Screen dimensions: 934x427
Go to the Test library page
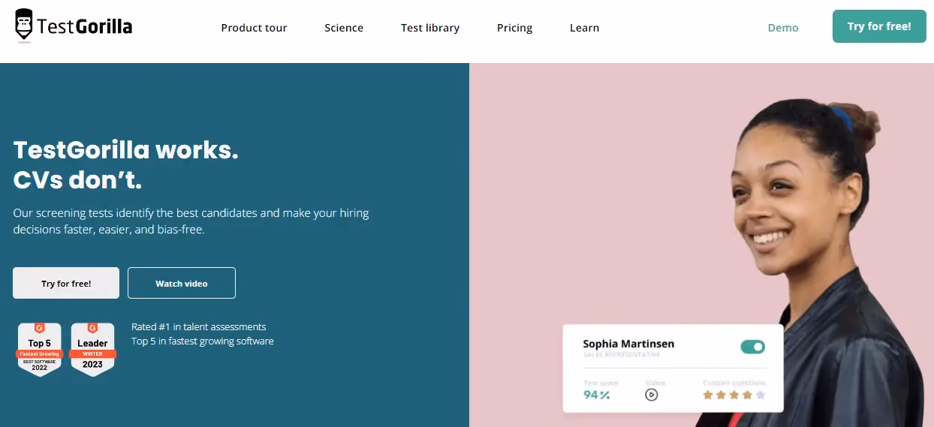(x=430, y=28)
